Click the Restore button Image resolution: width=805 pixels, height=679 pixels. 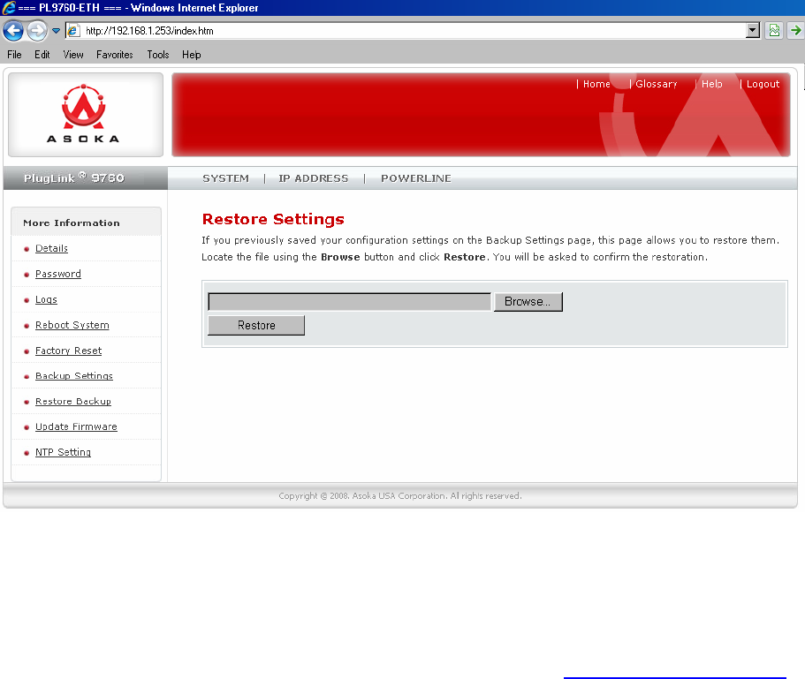[x=256, y=326]
